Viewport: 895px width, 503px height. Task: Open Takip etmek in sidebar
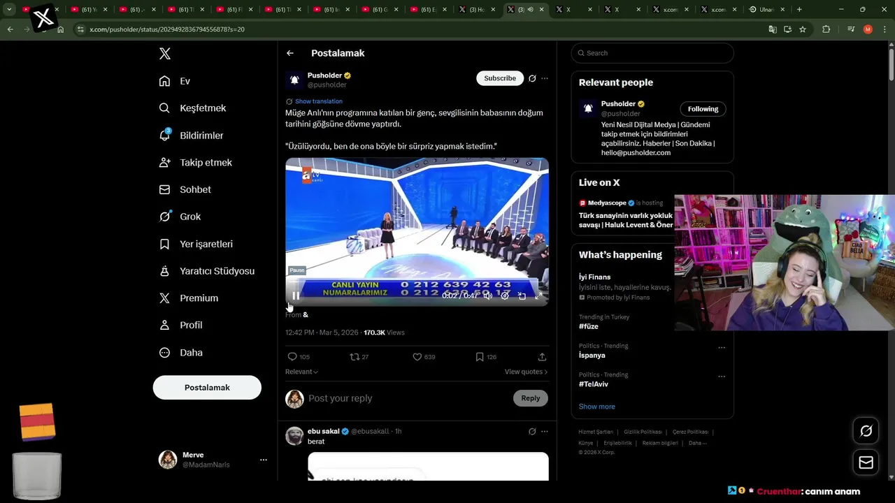[x=195, y=162]
